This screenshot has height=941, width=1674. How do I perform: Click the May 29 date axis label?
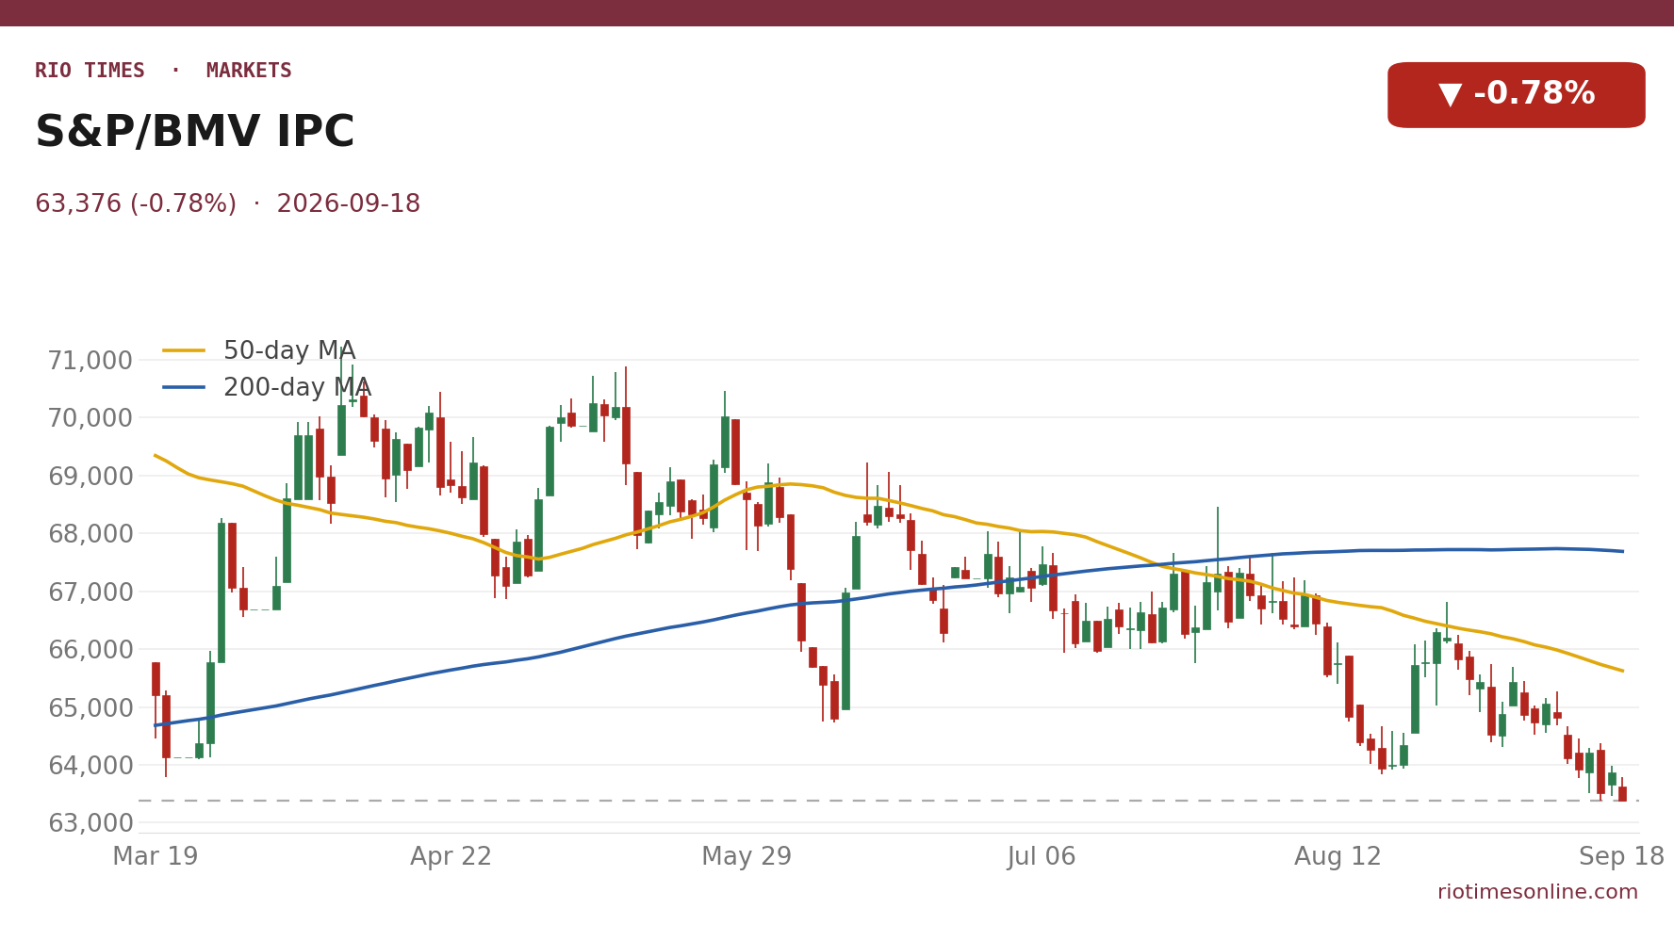click(x=747, y=857)
